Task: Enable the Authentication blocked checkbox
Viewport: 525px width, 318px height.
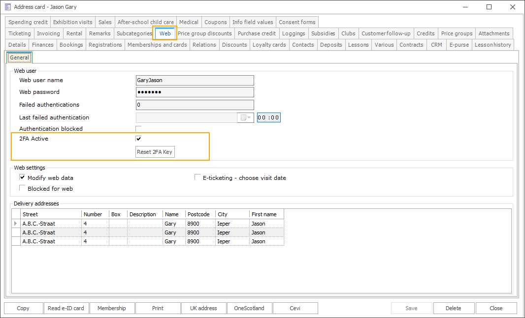Action: [x=138, y=129]
